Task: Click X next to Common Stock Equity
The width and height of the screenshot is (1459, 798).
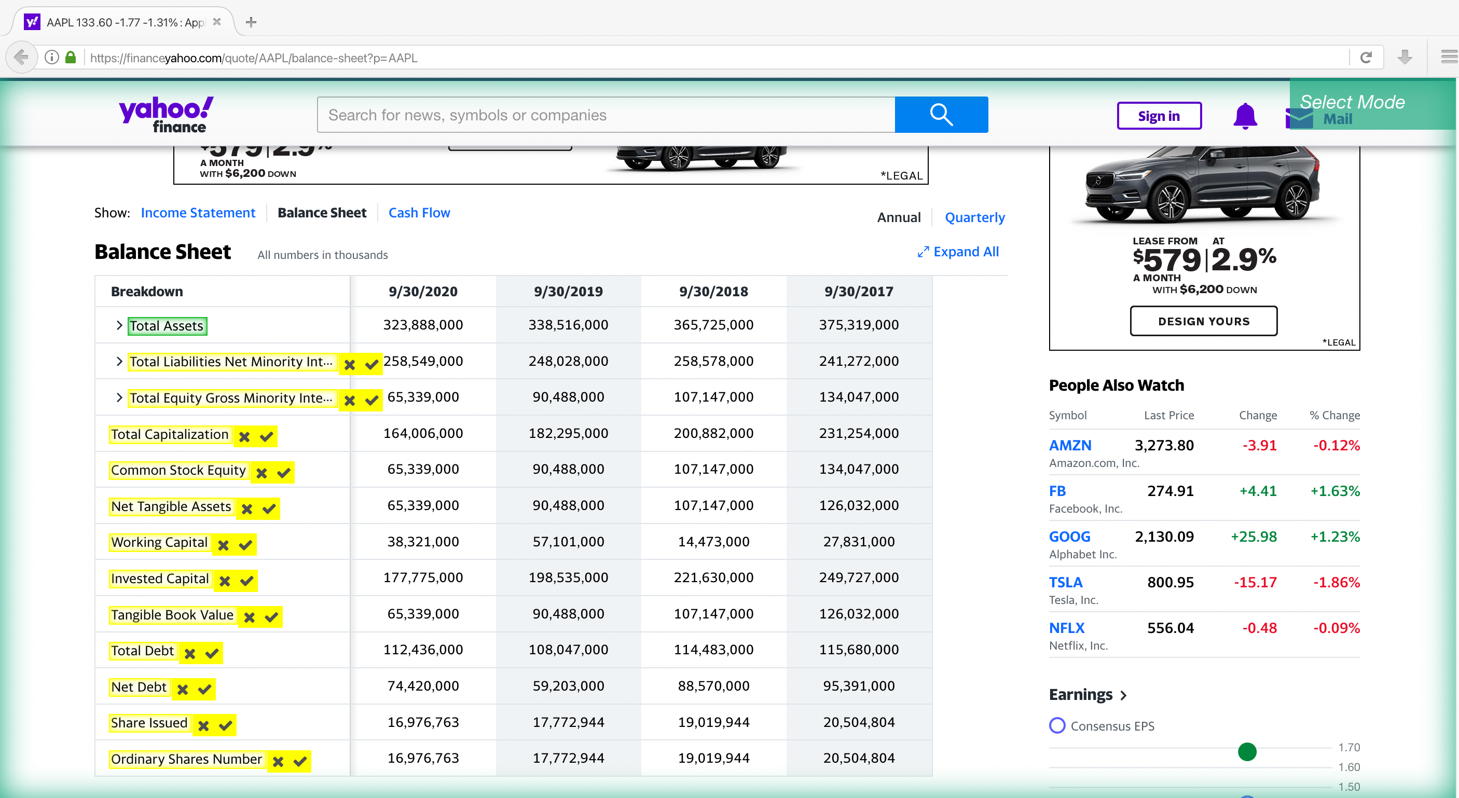Action: 261,473
